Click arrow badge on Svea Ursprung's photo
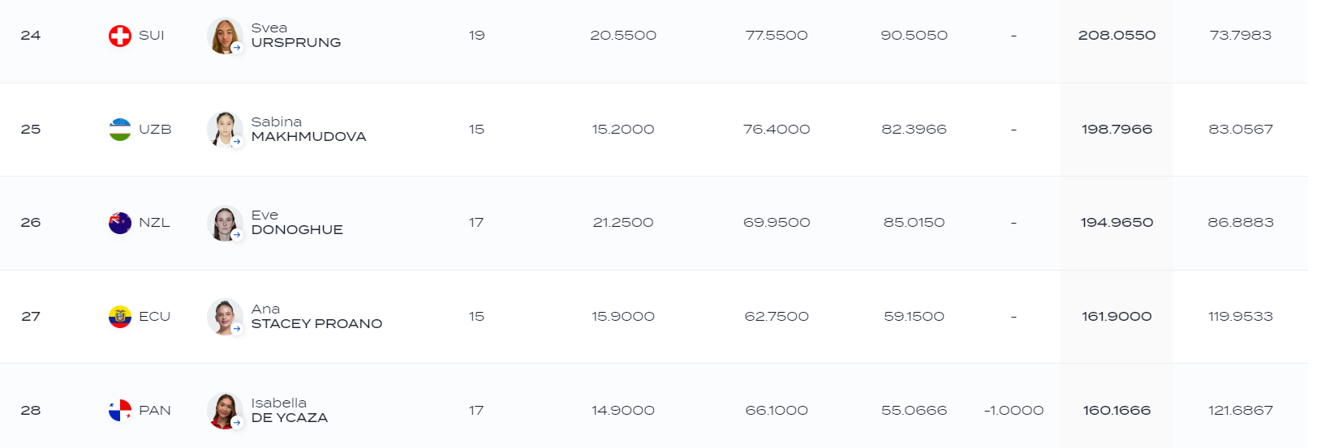Viewport: 1325px width, 448px height. point(237,48)
